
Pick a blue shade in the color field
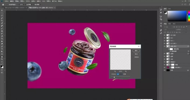coord(177,16)
